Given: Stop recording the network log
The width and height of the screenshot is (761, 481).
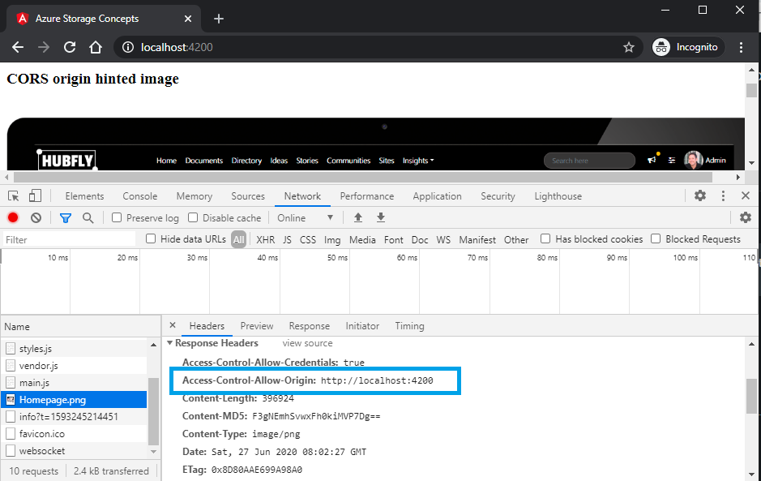Looking at the screenshot, I should [x=11, y=217].
